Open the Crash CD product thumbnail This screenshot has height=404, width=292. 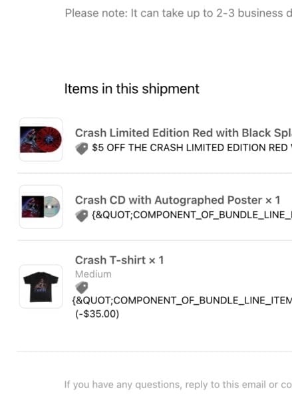pyautogui.click(x=41, y=206)
